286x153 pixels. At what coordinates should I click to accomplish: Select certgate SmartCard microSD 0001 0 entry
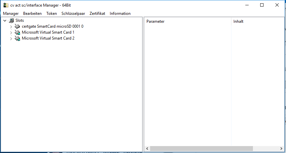(53, 26)
